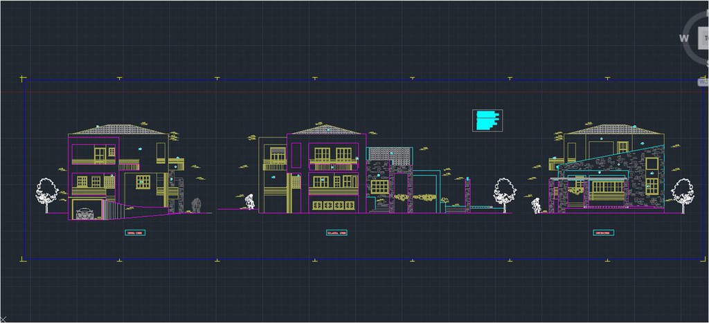Select the car inside the garage
The image size is (709, 323).
point(84,213)
